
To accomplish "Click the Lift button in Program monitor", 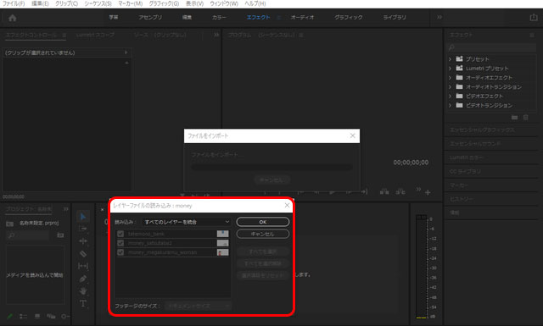I will (x=384, y=191).
